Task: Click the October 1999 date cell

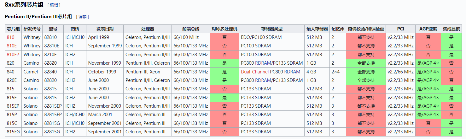Action: pos(105,72)
